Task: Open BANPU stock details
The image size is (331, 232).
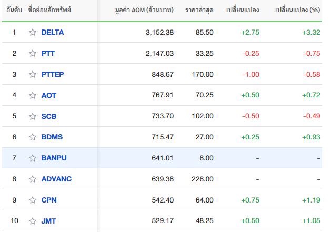Action: (54, 158)
